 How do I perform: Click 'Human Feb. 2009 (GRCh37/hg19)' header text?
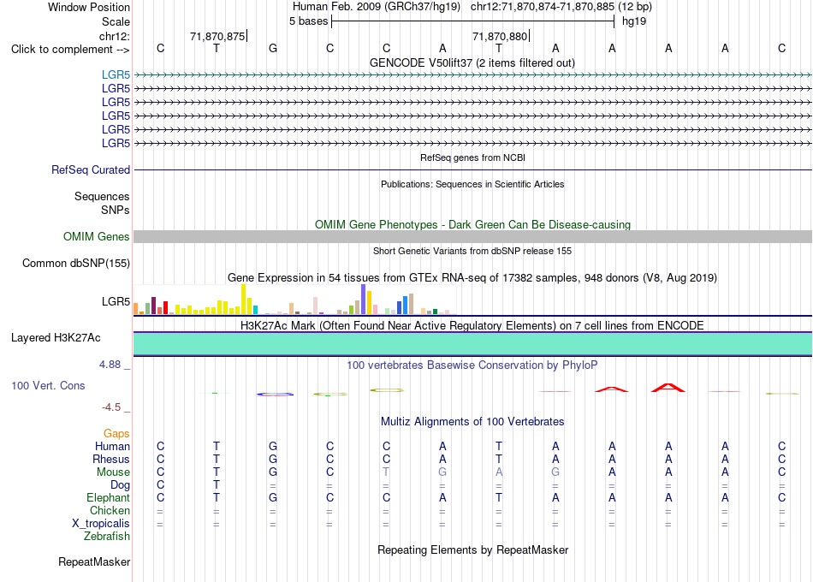point(377,7)
